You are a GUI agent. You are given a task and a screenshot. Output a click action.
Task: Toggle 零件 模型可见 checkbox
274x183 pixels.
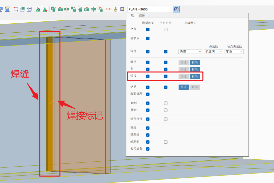(x=148, y=52)
